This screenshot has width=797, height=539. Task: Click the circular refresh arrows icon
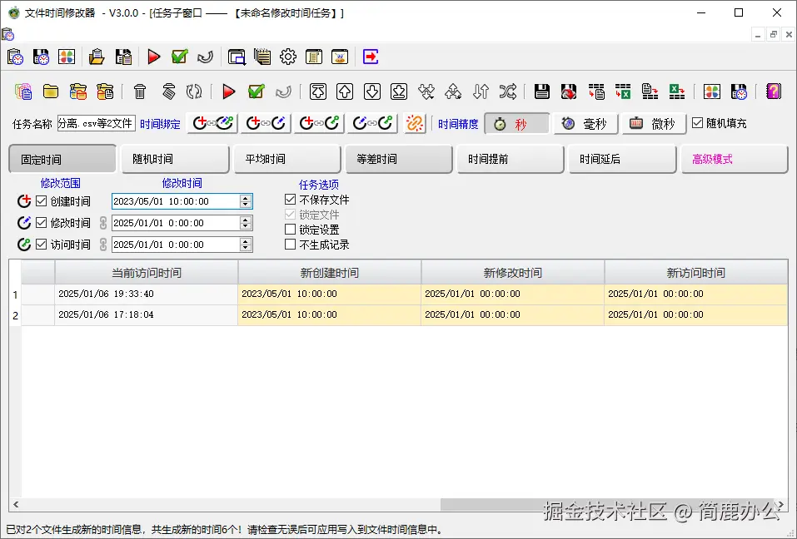[x=194, y=91]
